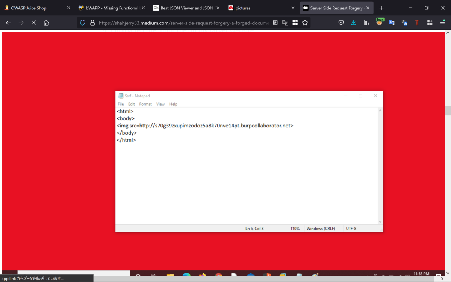
Task: Stop loading the page
Action: 34,23
